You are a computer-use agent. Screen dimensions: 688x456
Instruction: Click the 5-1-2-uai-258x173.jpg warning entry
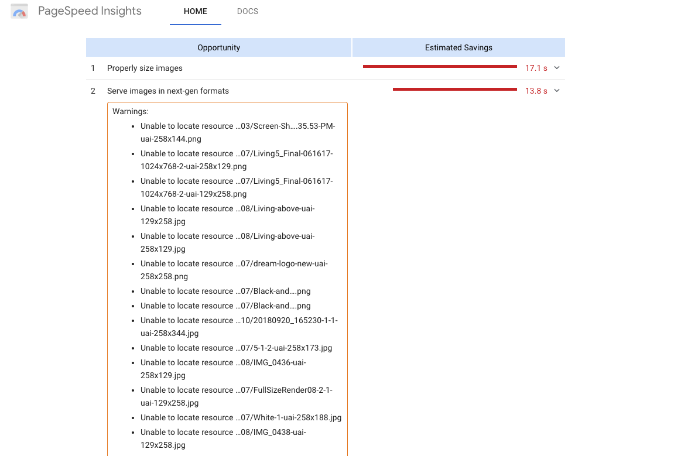[236, 348]
